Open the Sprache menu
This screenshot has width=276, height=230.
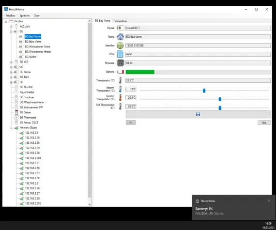pyautogui.click(x=25, y=15)
